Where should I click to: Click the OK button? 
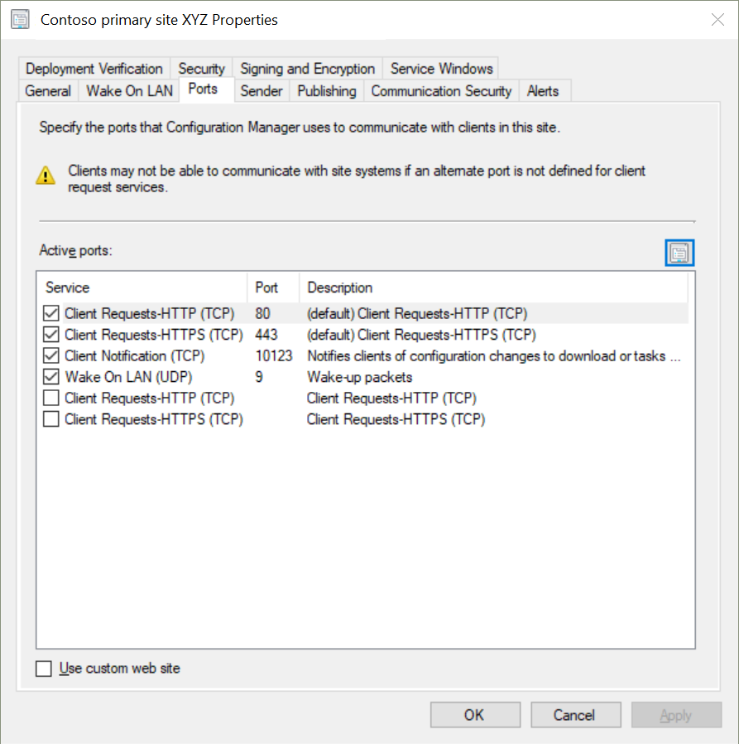[x=475, y=714]
